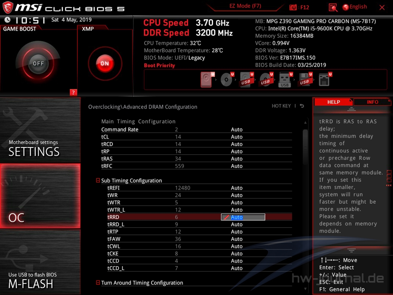Open the red question mark help icon

click(73, 92)
